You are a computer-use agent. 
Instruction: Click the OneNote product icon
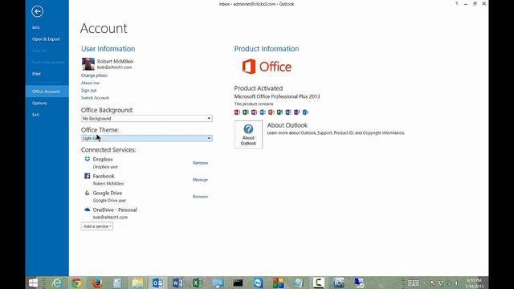point(254,112)
